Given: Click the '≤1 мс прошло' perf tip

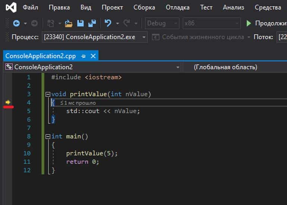Looking at the screenshot, I should (78, 103).
